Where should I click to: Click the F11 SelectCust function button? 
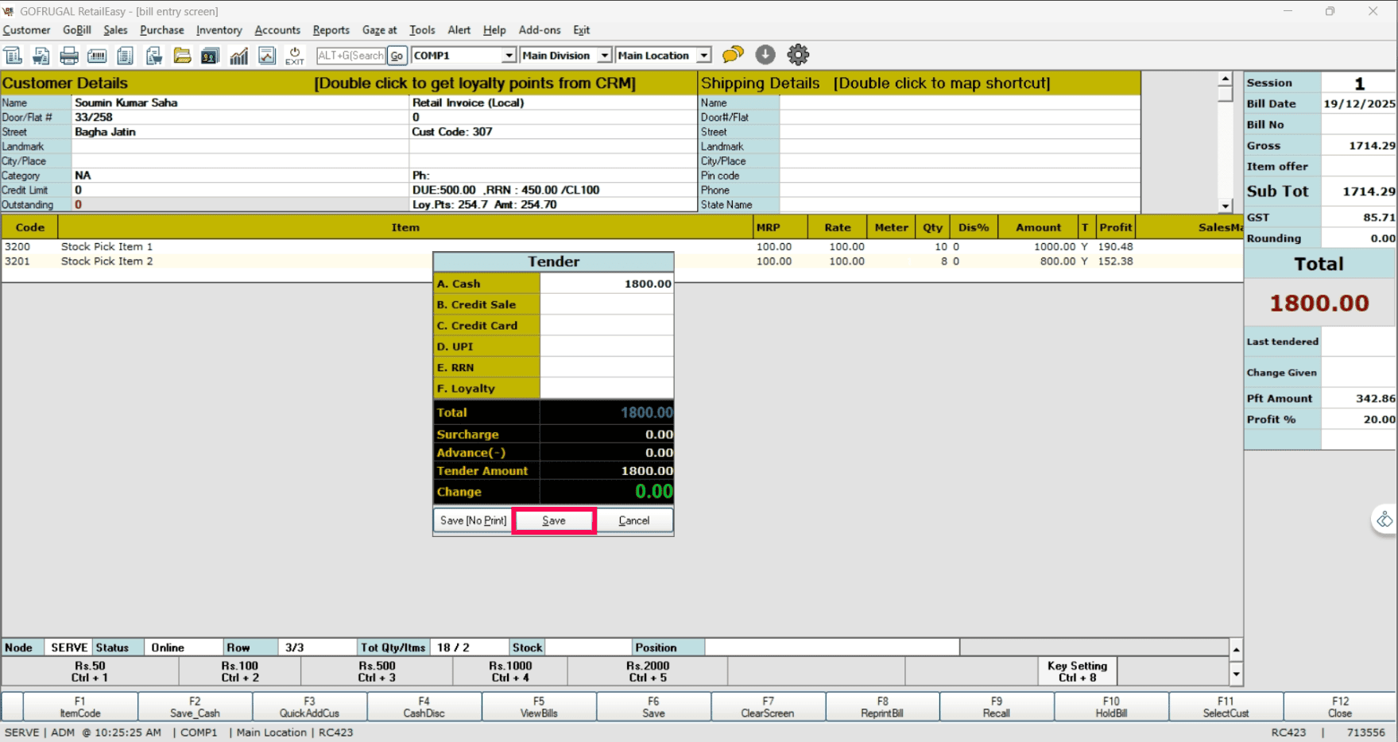pyautogui.click(x=1226, y=707)
